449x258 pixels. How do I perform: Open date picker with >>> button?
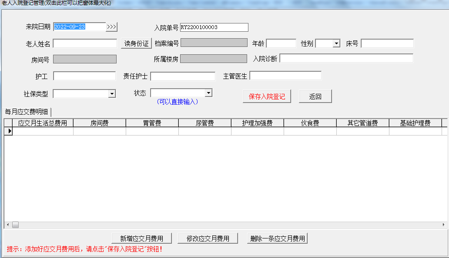112,27
